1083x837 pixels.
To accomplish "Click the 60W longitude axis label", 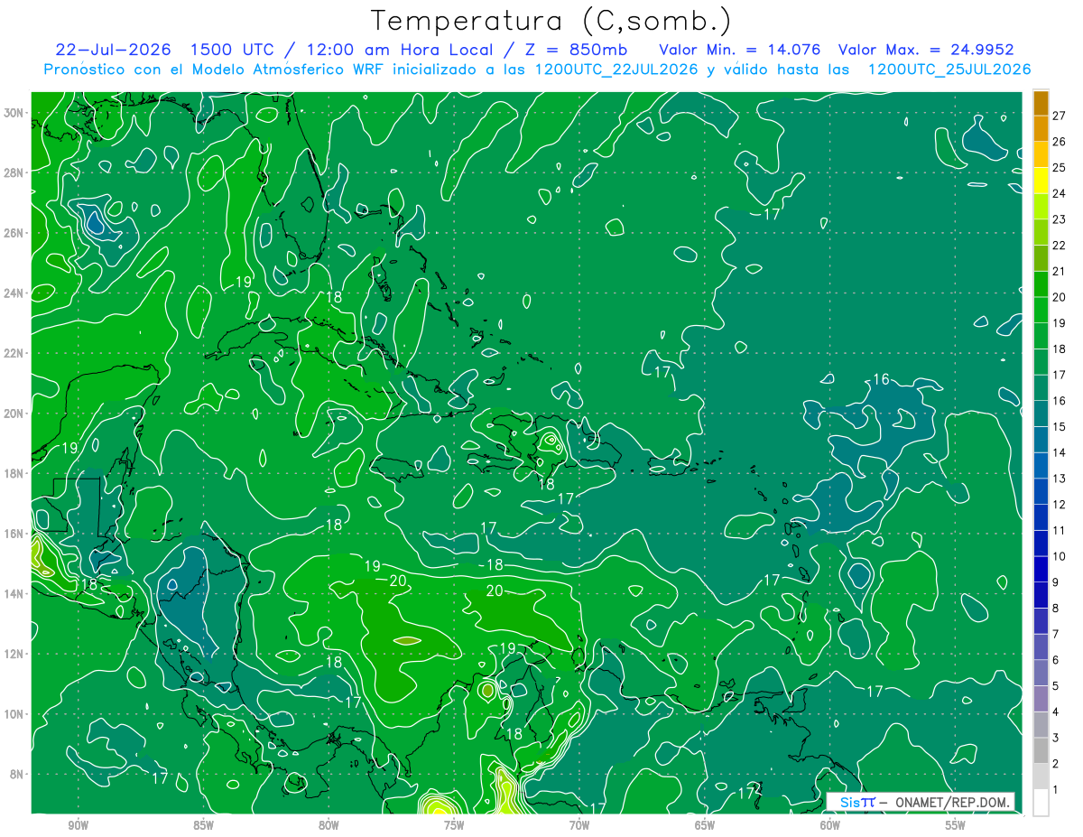I will 831,825.
